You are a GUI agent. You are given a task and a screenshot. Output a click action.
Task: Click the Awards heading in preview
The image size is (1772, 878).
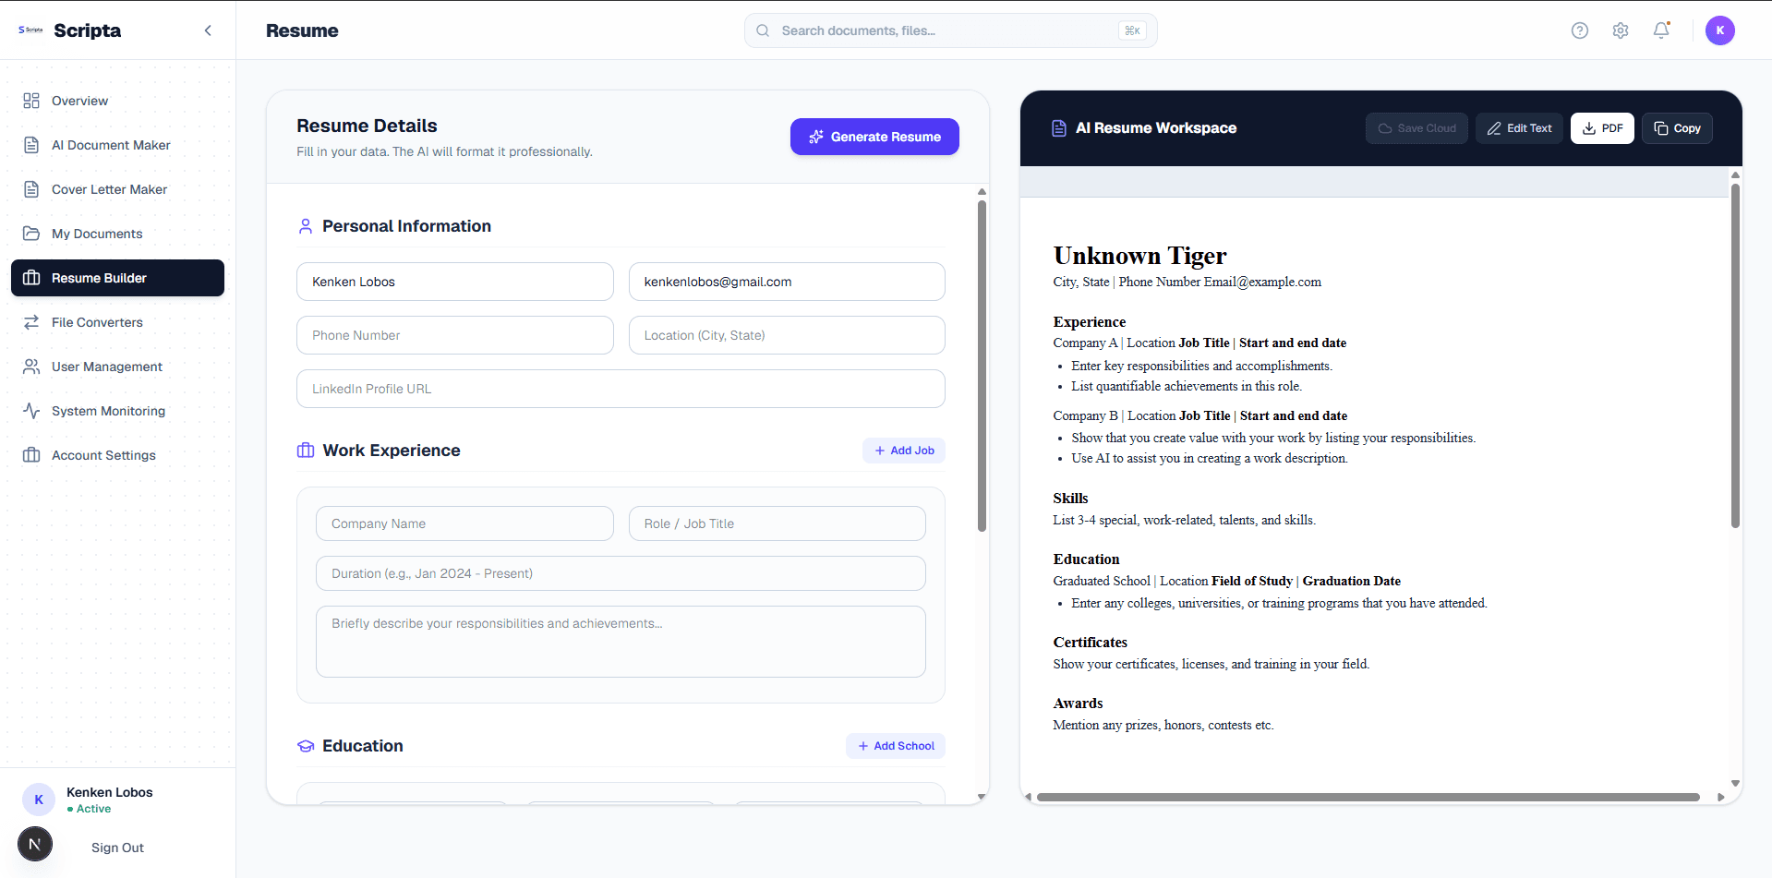[1078, 704]
